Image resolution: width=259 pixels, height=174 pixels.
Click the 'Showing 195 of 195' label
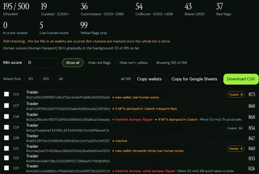coord(172,63)
